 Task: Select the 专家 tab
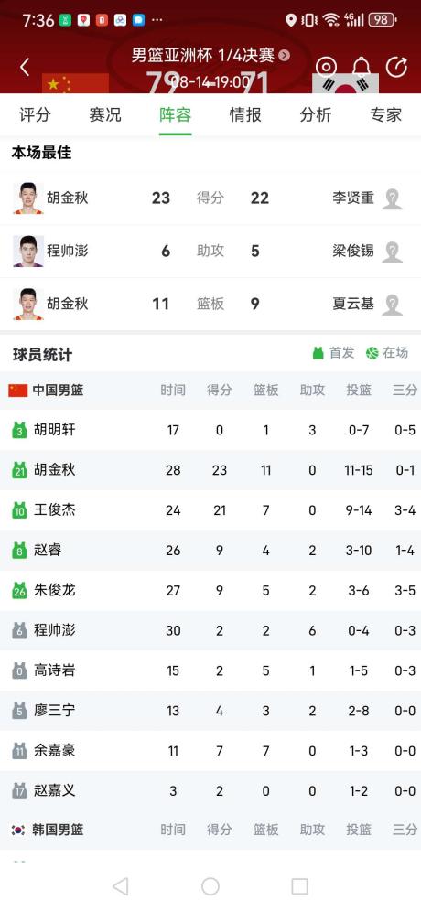point(386,114)
